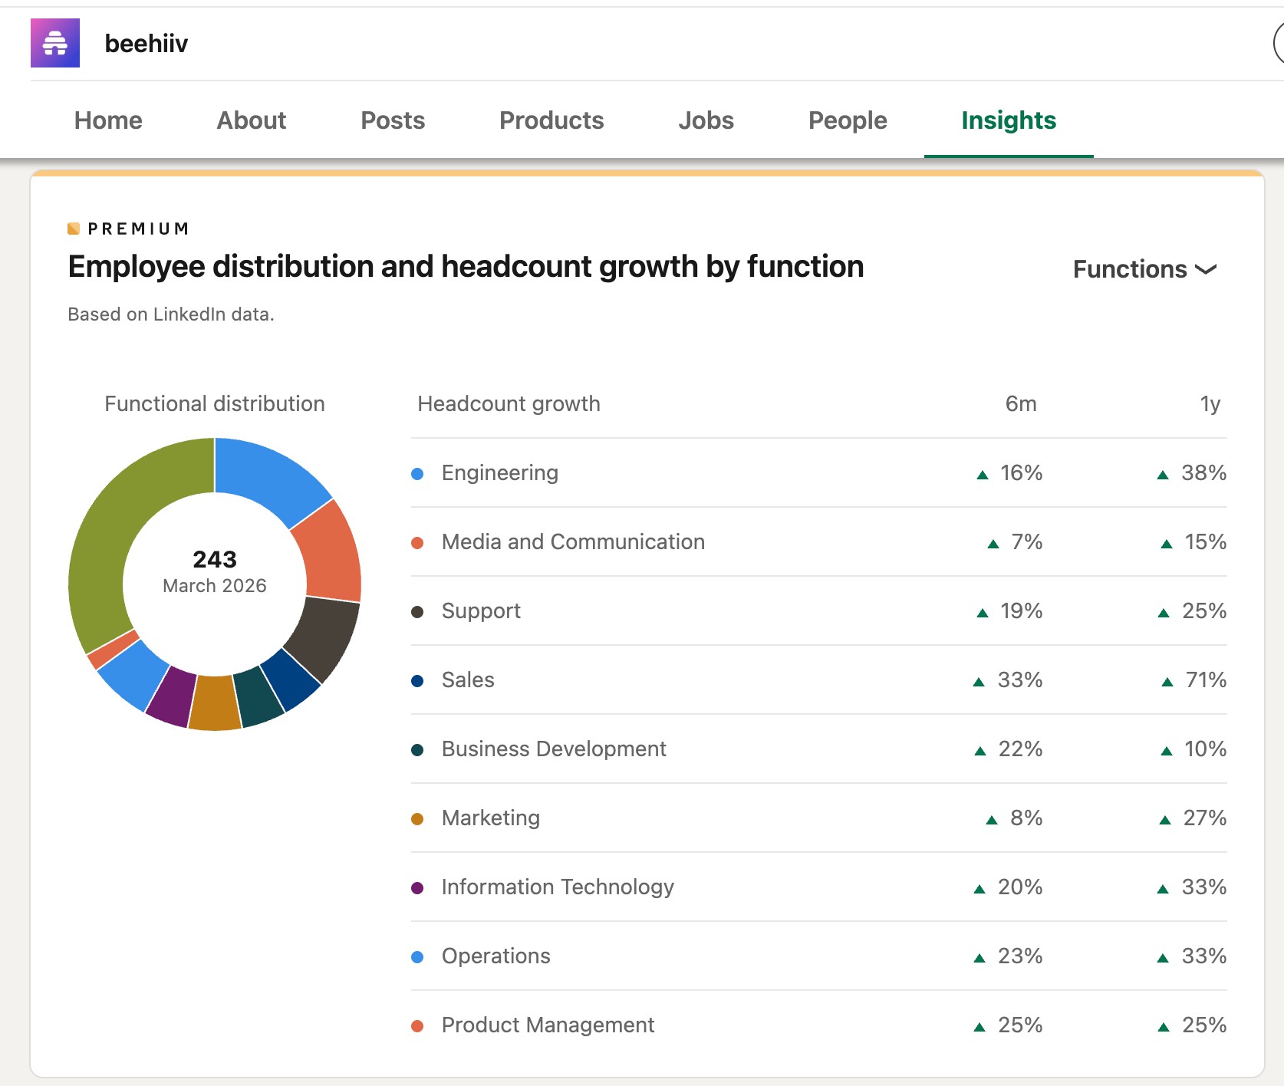The width and height of the screenshot is (1284, 1086).
Task: Select the blue Engineering legend dot
Action: (417, 473)
